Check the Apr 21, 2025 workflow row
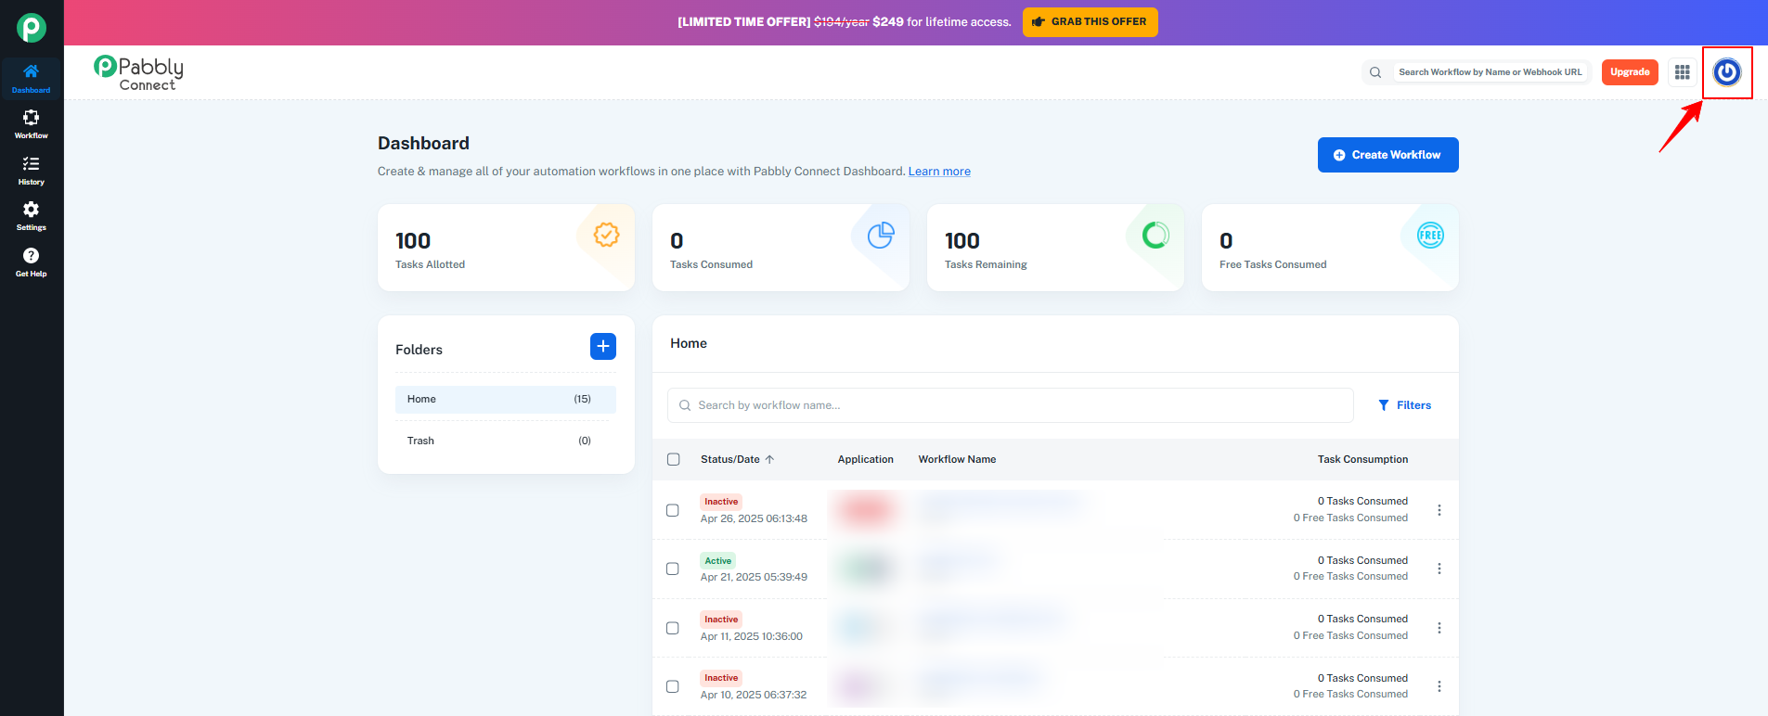The image size is (1768, 716). point(673,569)
